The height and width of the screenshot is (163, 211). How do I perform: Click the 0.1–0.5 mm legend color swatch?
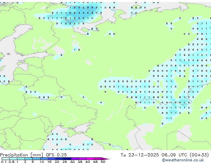point(6,159)
